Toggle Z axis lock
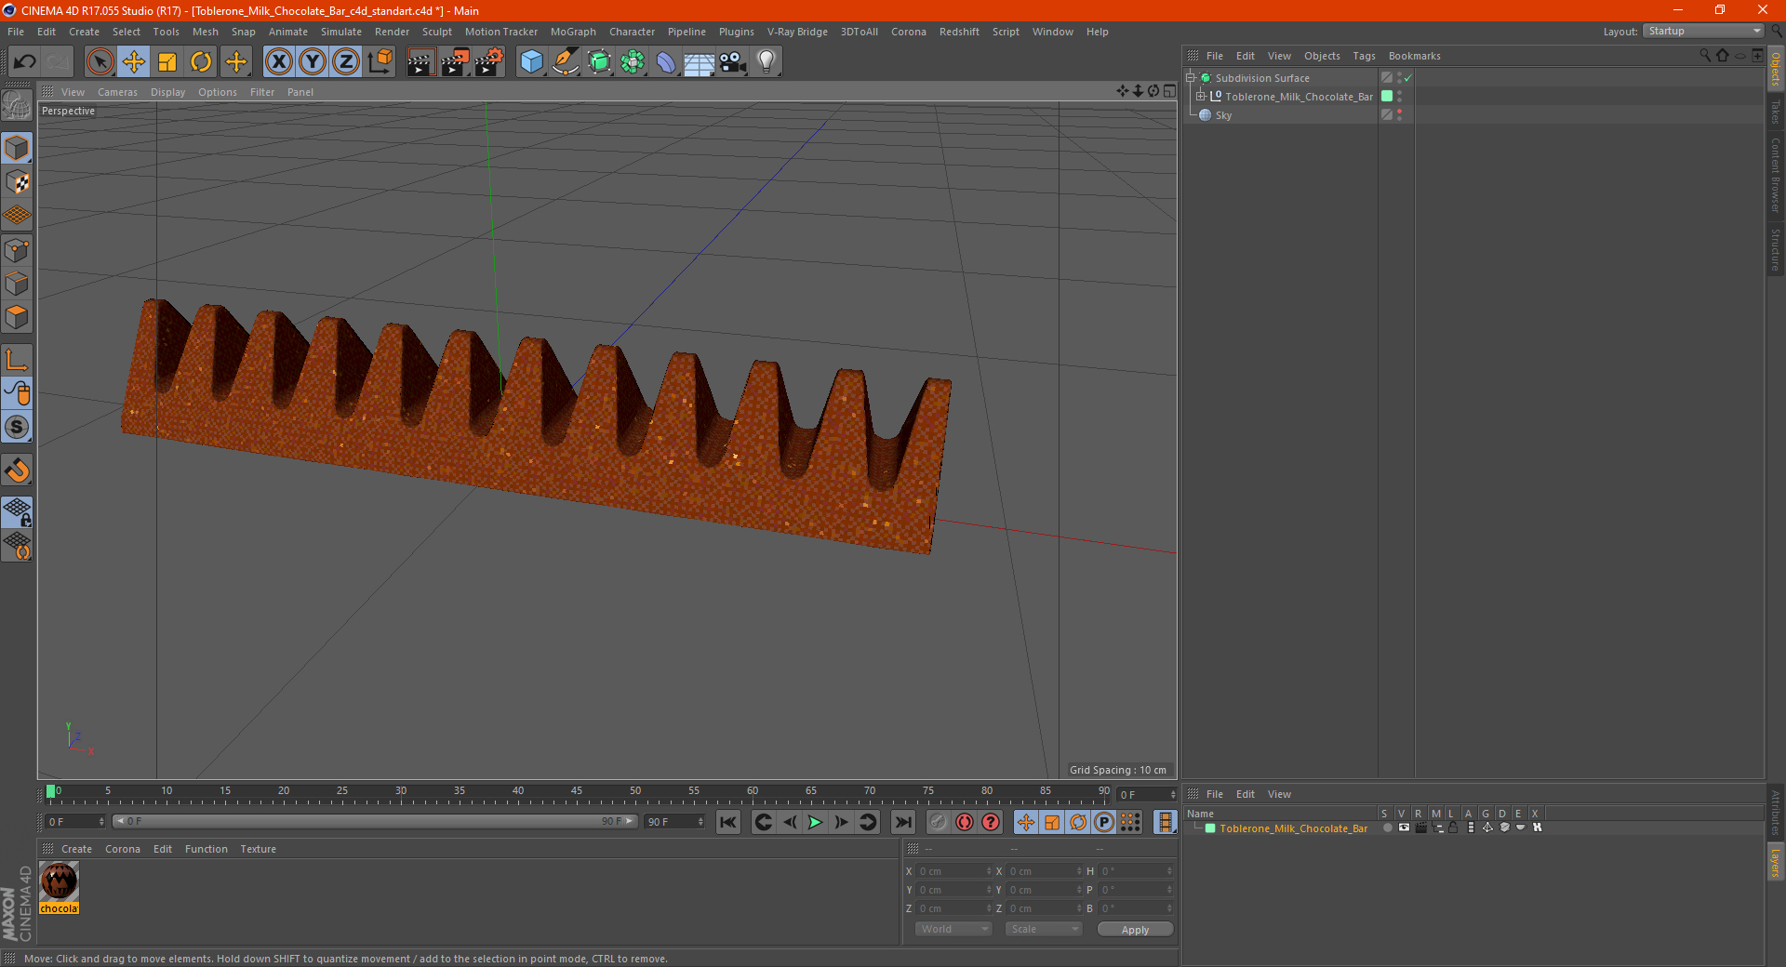The image size is (1786, 967). [x=346, y=62]
